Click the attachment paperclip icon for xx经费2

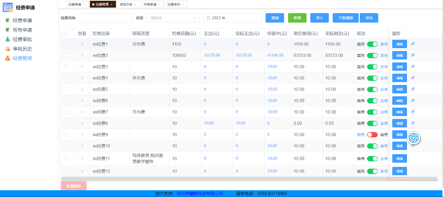tap(413, 55)
